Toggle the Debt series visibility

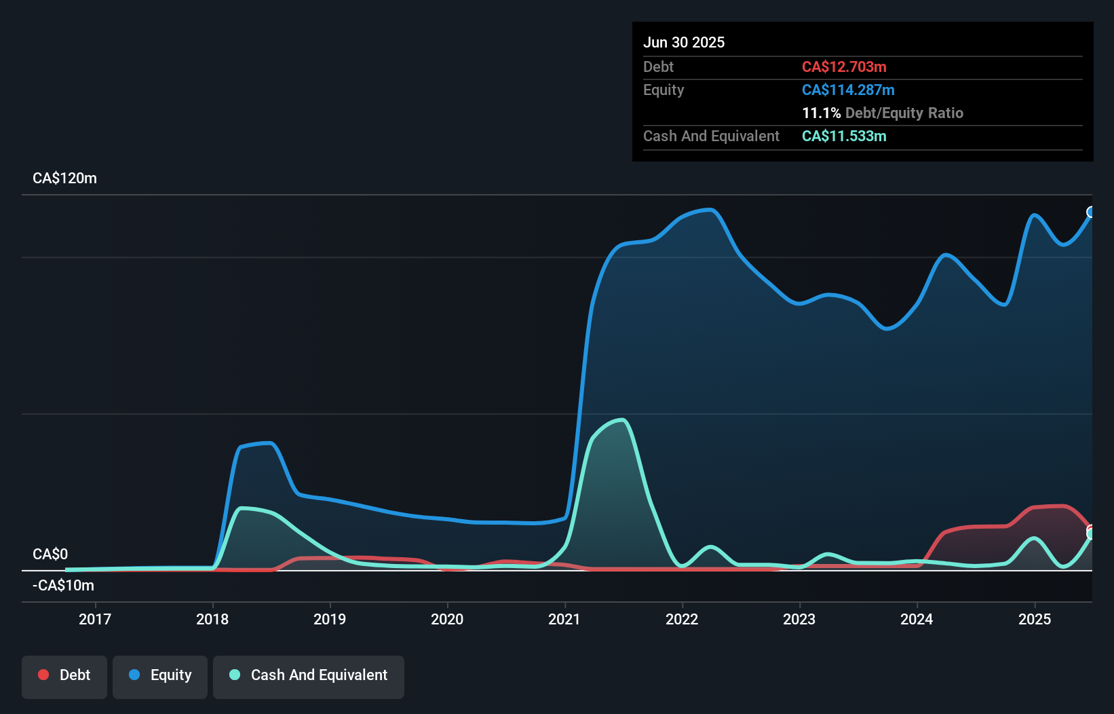point(64,675)
